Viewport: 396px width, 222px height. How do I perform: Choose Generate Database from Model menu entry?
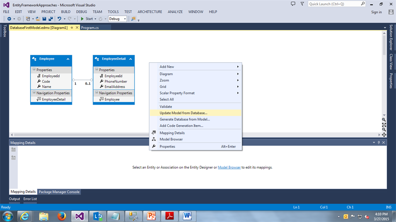point(195,119)
